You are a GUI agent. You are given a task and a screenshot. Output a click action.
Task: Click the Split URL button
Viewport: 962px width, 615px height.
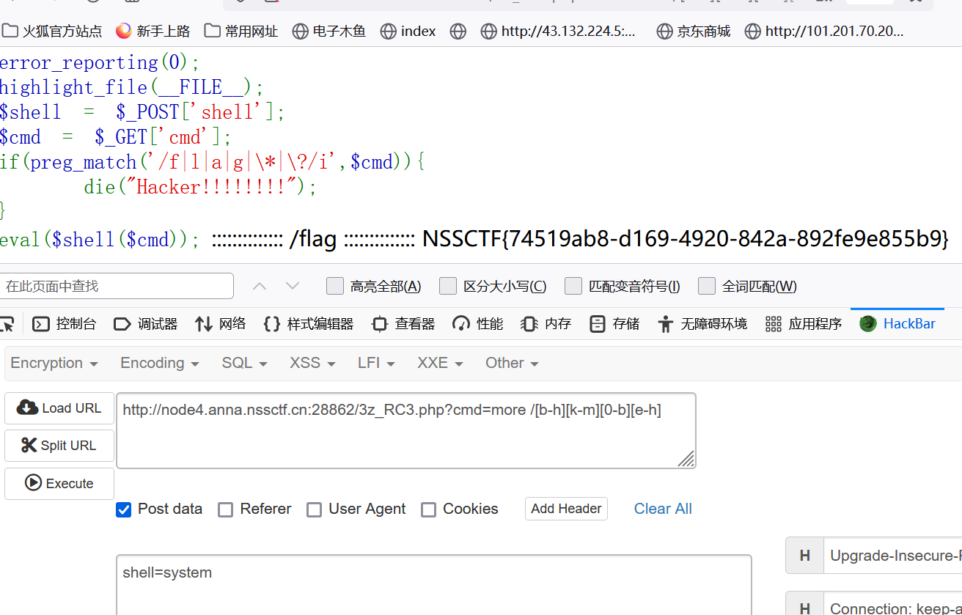coord(59,446)
